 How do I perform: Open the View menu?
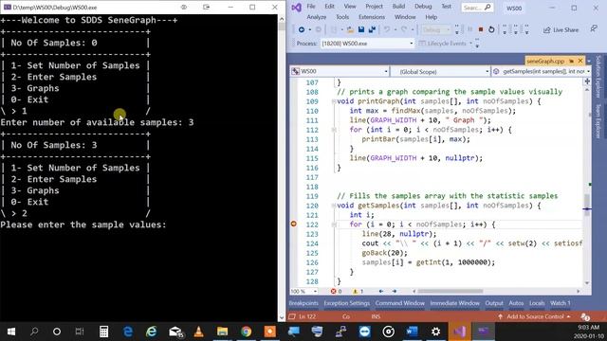pyautogui.click(x=350, y=7)
